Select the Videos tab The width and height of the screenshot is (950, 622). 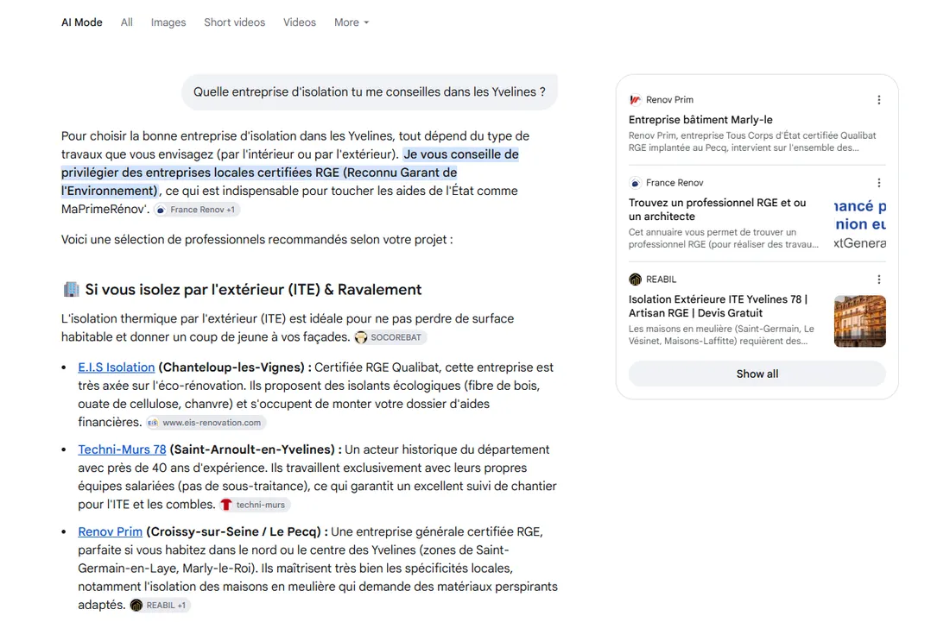pyautogui.click(x=300, y=22)
